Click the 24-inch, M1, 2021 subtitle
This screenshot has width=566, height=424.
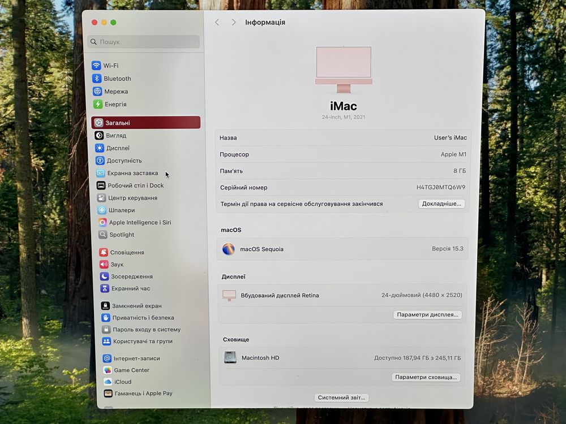point(344,117)
